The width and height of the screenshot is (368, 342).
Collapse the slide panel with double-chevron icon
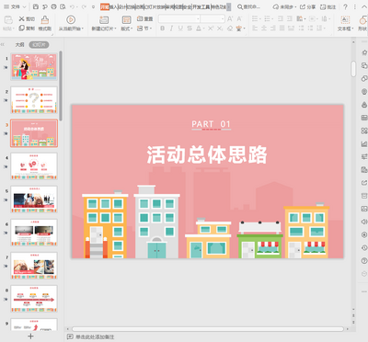point(3,45)
